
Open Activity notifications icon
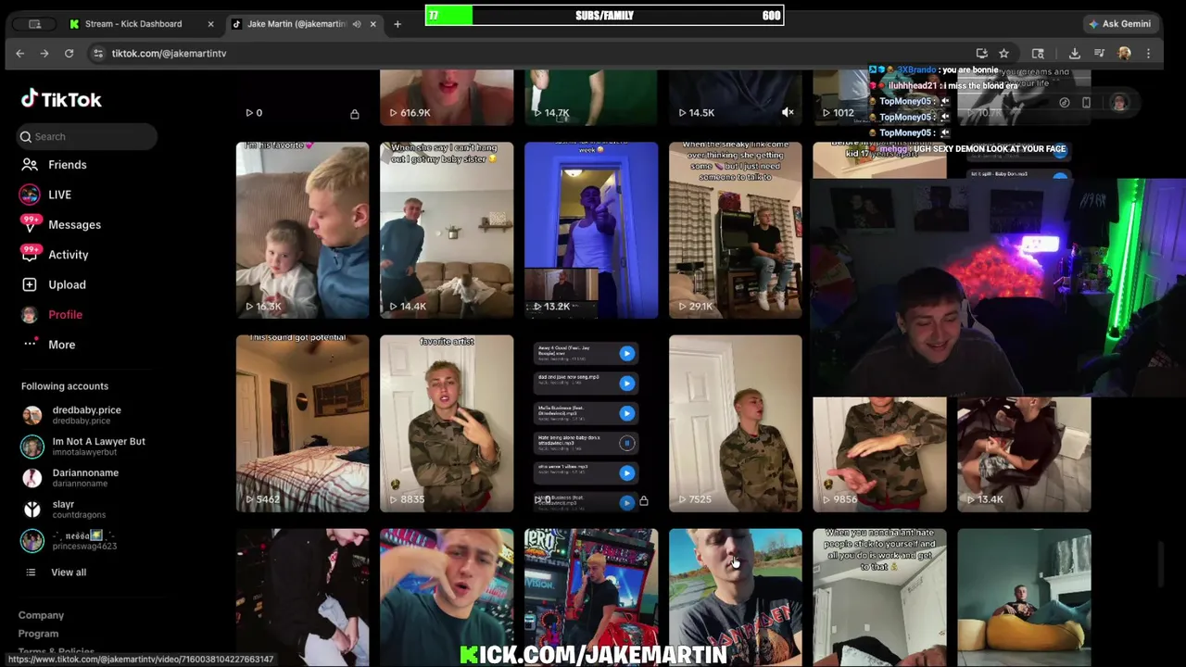(x=31, y=255)
